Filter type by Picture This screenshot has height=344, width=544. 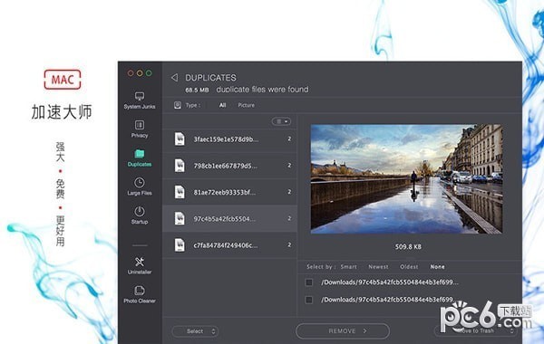(247, 105)
